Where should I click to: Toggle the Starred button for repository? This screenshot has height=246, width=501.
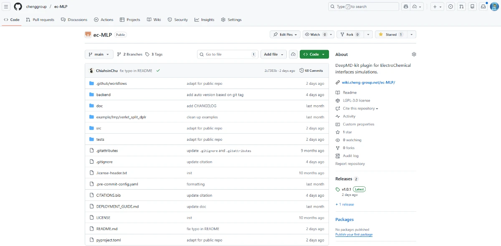tap(391, 35)
